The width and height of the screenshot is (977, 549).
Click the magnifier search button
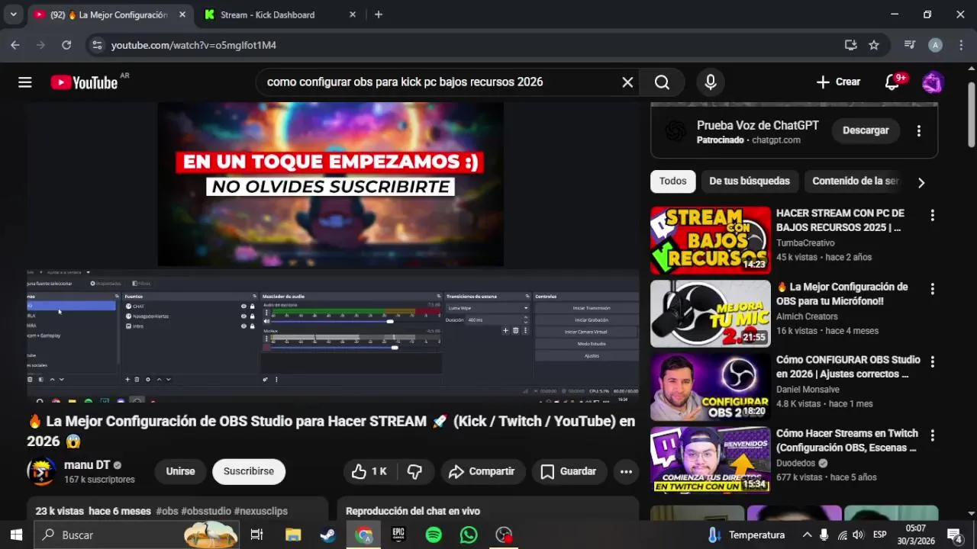coord(662,82)
